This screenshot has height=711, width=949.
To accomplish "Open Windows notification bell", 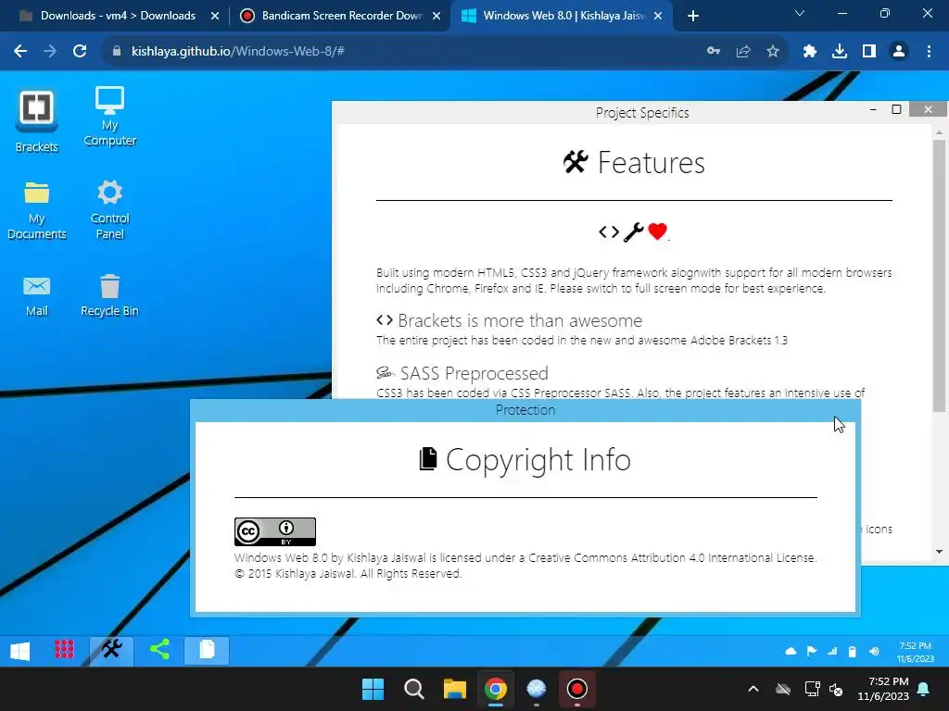I will [x=924, y=689].
